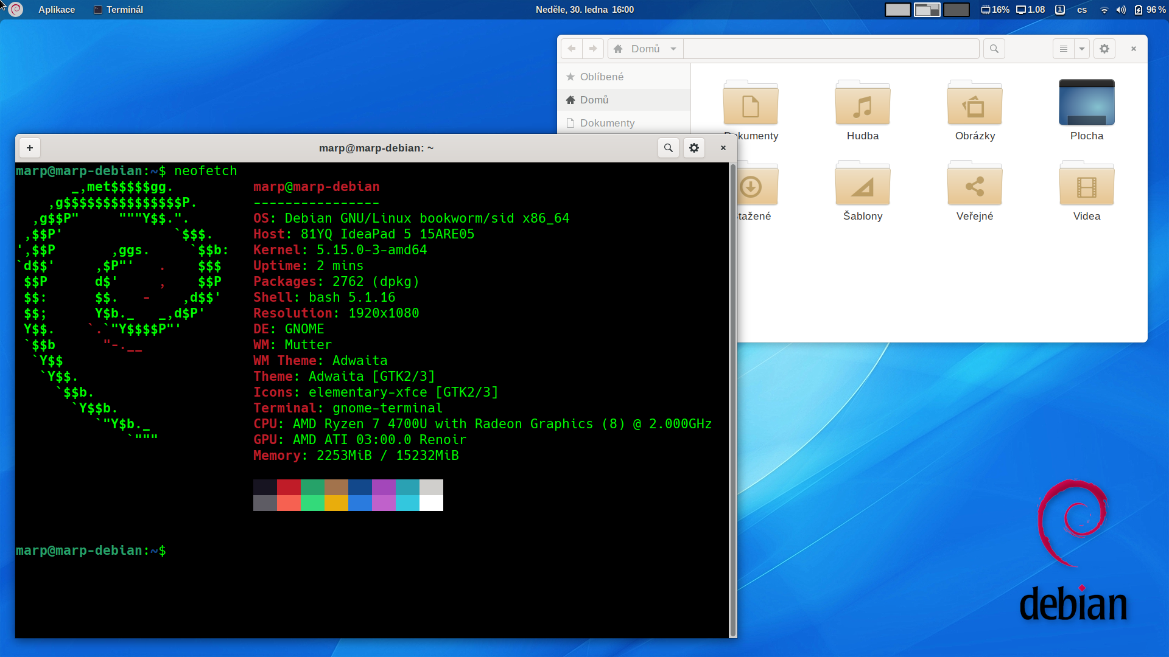
Task: Click the Terminál entry in top panel
Action: coord(119,10)
